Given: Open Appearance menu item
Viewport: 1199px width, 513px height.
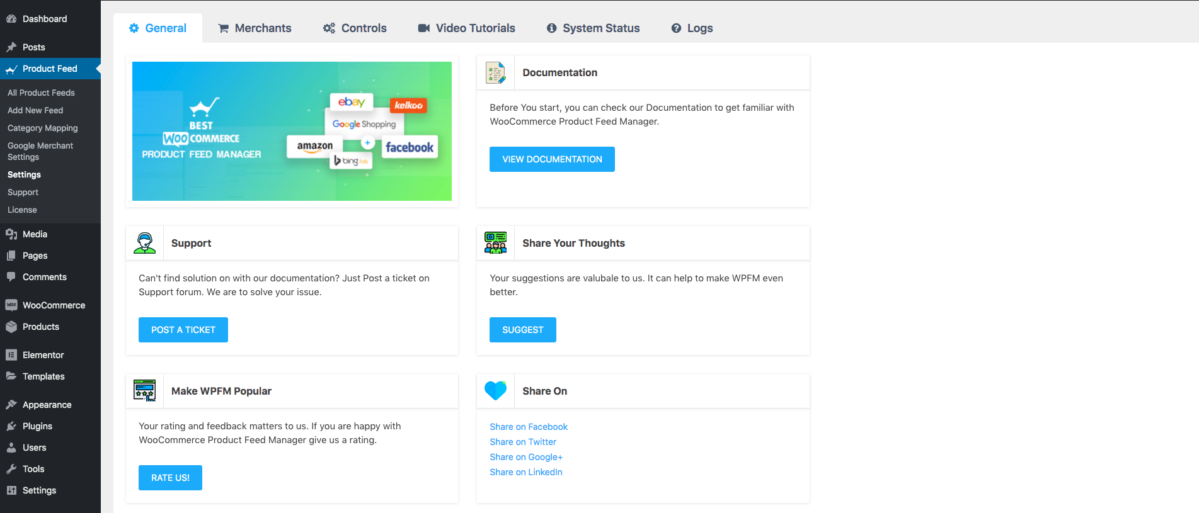Looking at the screenshot, I should (x=50, y=405).
